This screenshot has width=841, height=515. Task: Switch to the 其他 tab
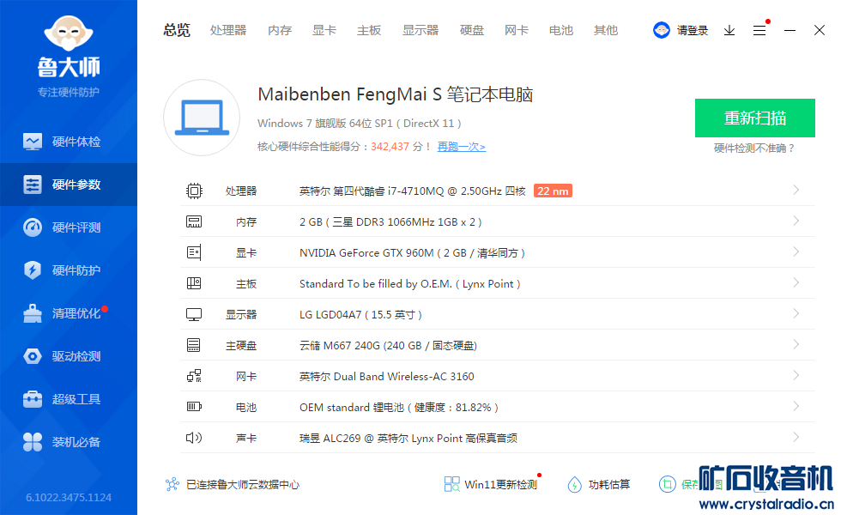pos(606,30)
